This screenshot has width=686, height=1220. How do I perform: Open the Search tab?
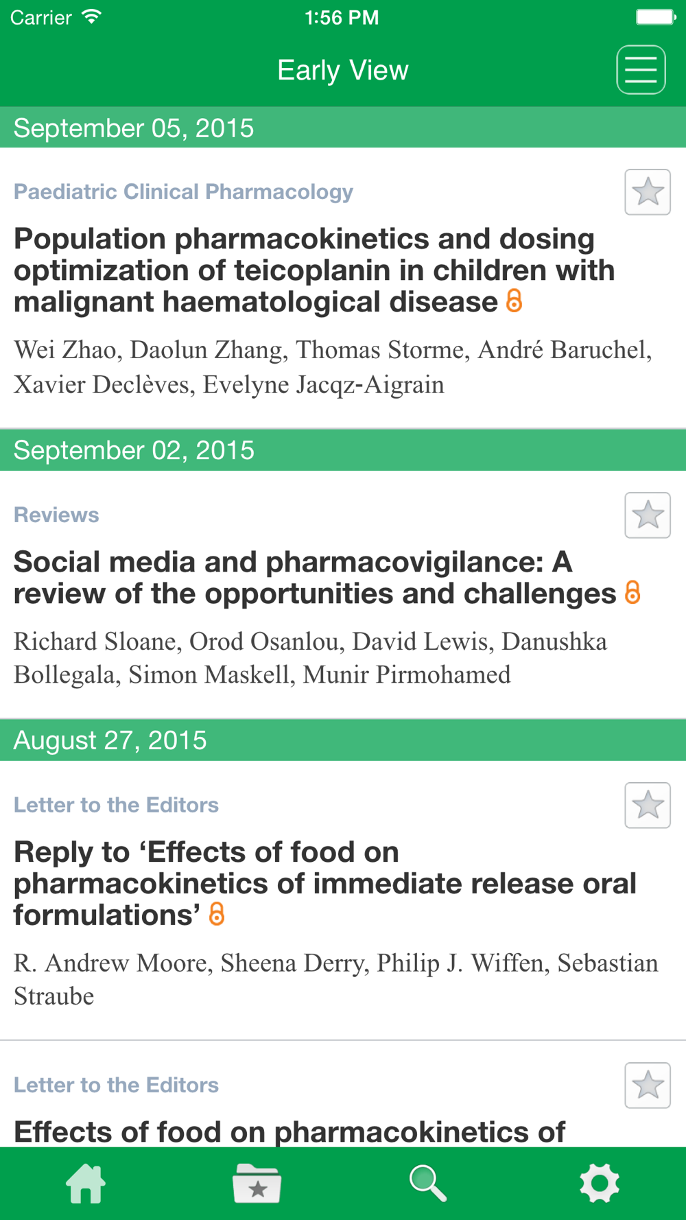tap(428, 1184)
